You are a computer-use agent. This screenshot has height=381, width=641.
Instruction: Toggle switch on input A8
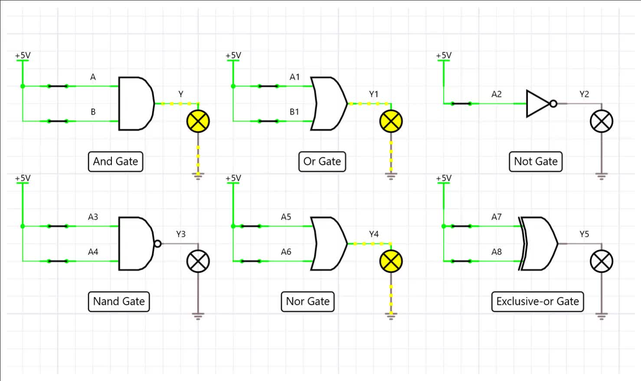click(x=461, y=261)
